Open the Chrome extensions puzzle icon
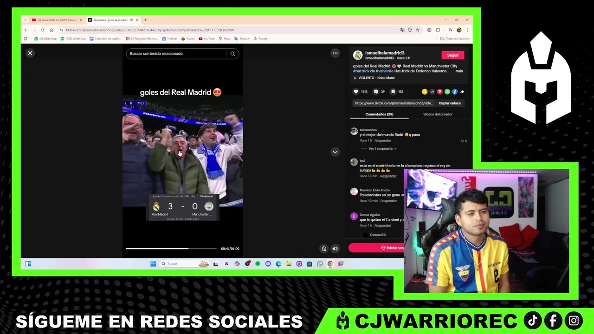This screenshot has height=334, width=594. (x=438, y=30)
